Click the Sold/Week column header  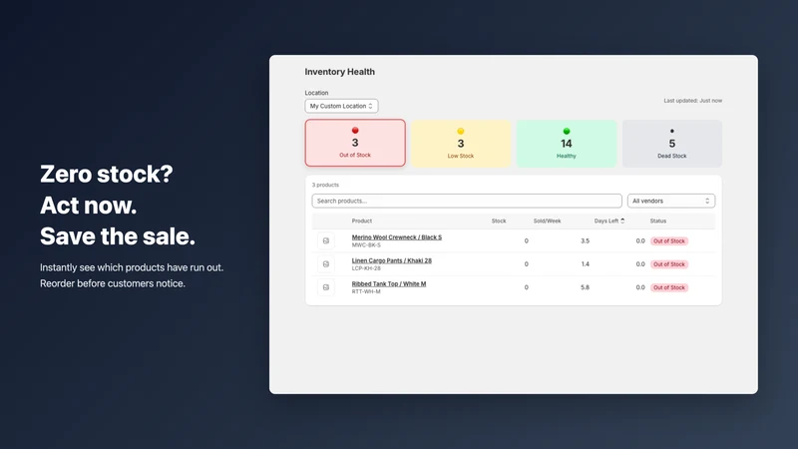coord(547,221)
